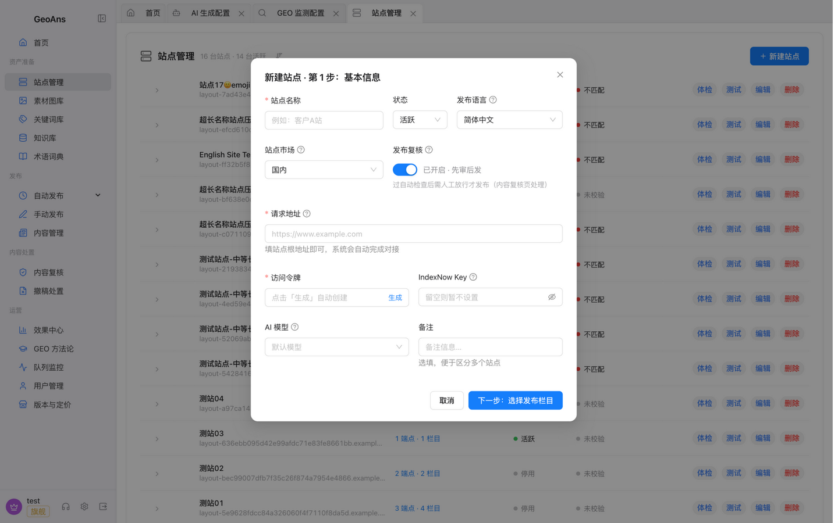Close the AI 生成配置 tab
This screenshot has height=523, width=838.
point(242,13)
